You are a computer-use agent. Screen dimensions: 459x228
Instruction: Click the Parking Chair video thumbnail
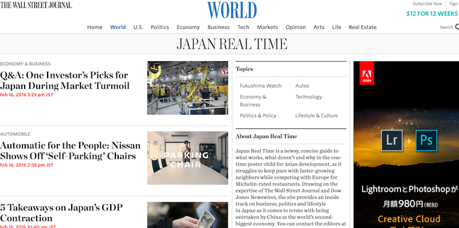[188, 158]
